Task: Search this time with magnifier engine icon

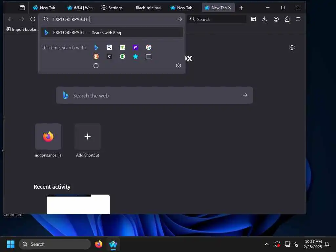Action: click(109, 47)
